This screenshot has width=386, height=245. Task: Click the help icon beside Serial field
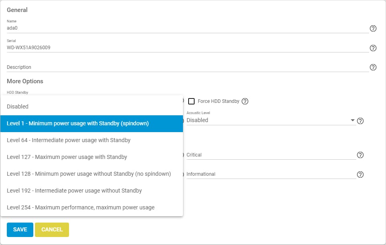[x=373, y=48]
